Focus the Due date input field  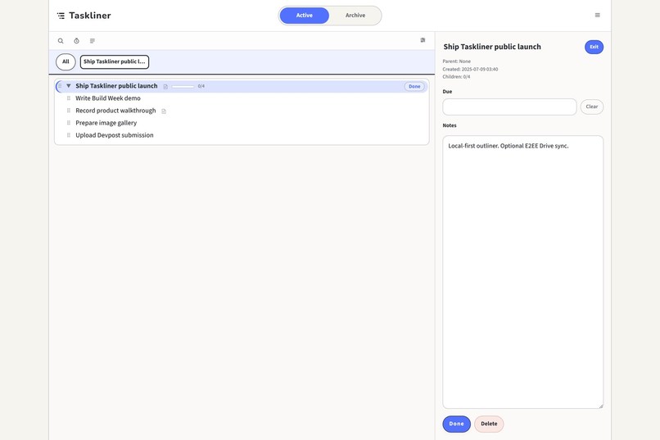pyautogui.click(x=509, y=107)
